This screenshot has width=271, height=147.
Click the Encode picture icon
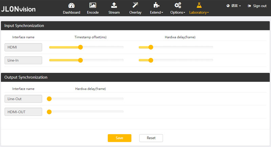(92, 5)
